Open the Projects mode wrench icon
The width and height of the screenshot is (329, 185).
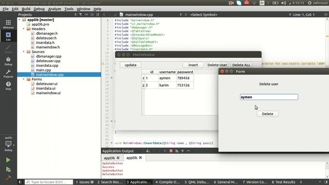pos(8,73)
